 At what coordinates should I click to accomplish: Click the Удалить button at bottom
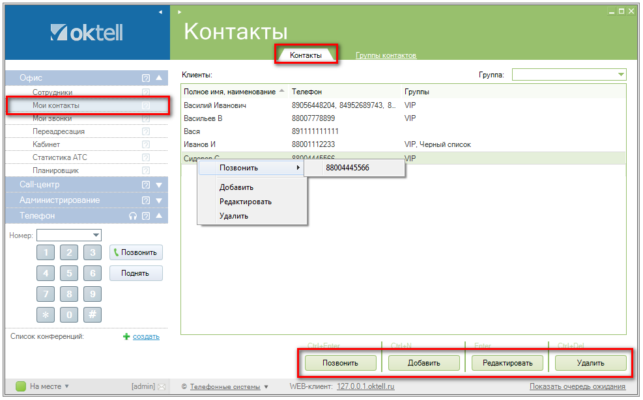click(x=590, y=363)
